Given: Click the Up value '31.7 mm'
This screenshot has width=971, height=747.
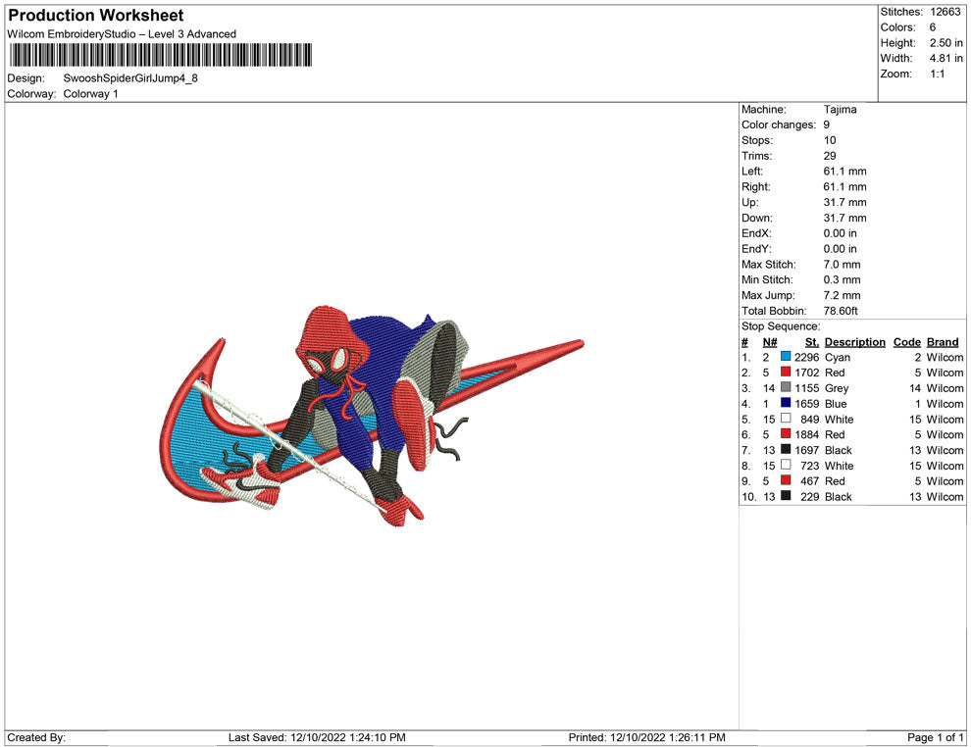Looking at the screenshot, I should [845, 202].
